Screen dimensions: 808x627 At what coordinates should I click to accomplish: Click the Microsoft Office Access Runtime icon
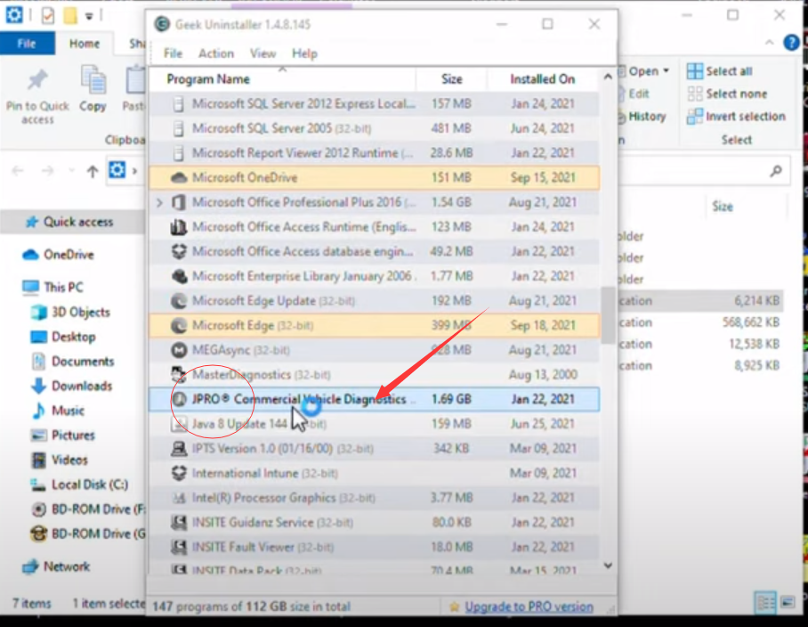coord(179,227)
